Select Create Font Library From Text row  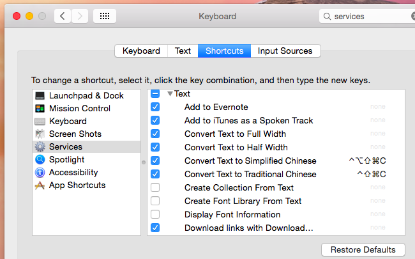pyautogui.click(x=276, y=201)
